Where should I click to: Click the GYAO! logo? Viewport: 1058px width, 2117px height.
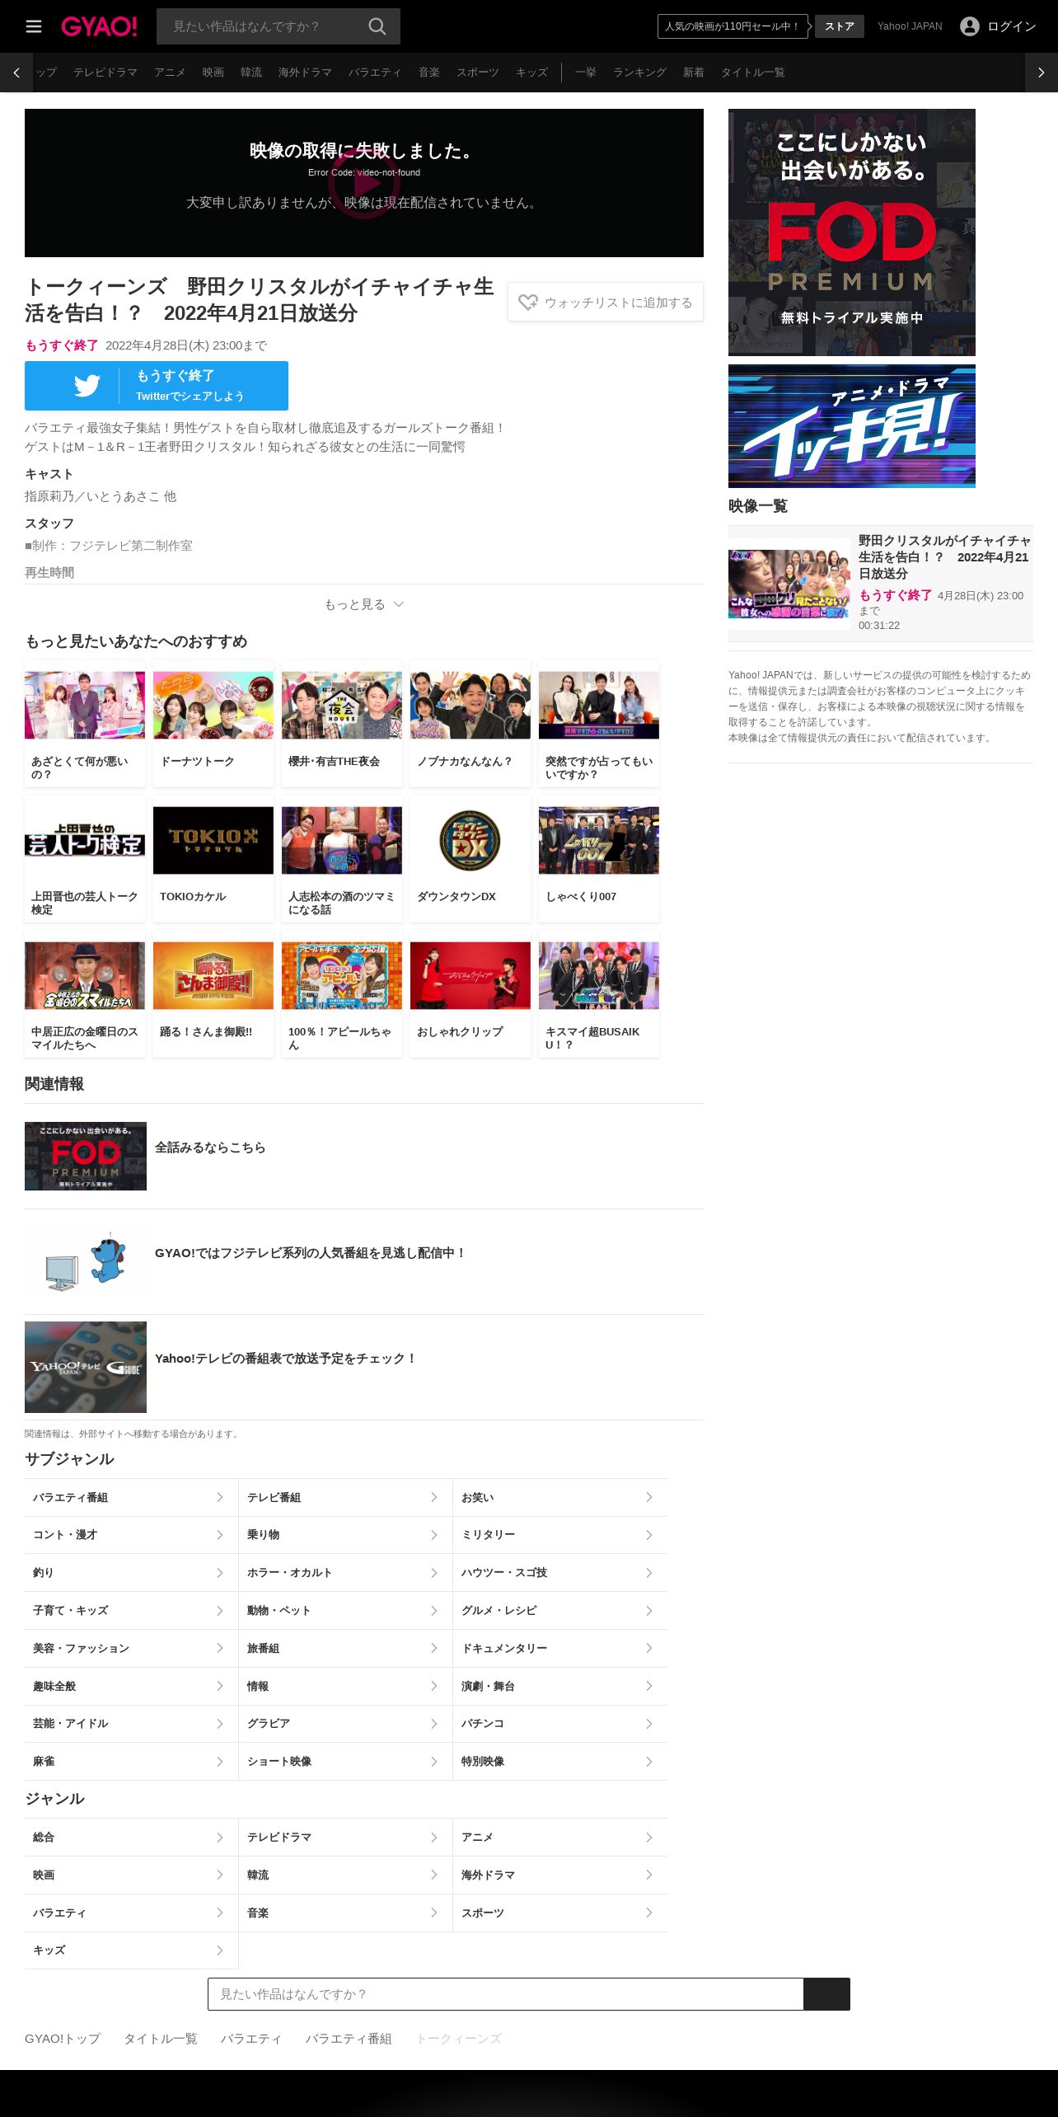click(x=99, y=26)
